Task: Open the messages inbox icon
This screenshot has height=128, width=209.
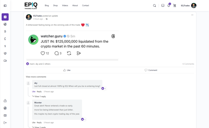Action: 163,5
